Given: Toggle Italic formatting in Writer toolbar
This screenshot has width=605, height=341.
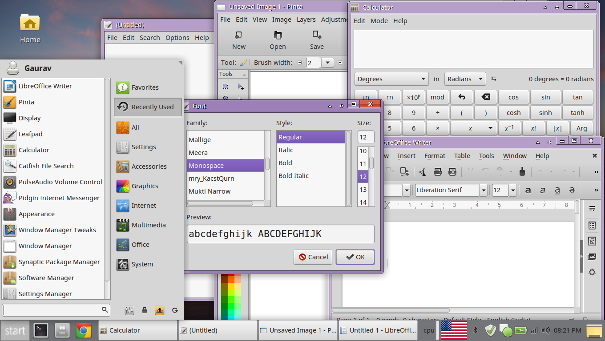Looking at the screenshot, I should click(x=543, y=190).
